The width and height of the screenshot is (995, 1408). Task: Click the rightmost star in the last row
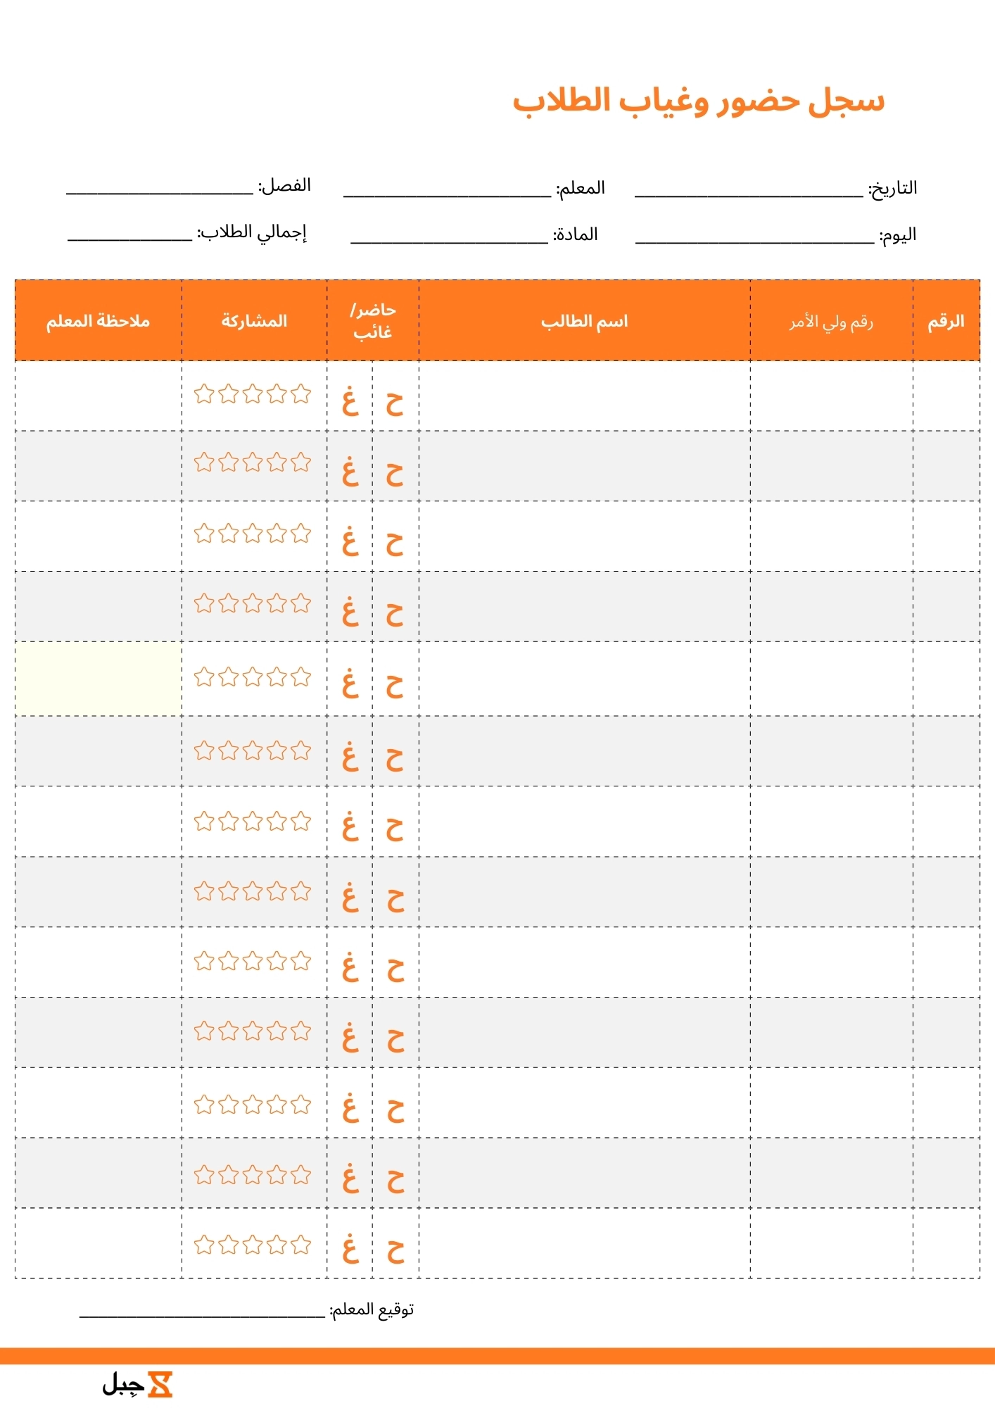pyautogui.click(x=301, y=1245)
